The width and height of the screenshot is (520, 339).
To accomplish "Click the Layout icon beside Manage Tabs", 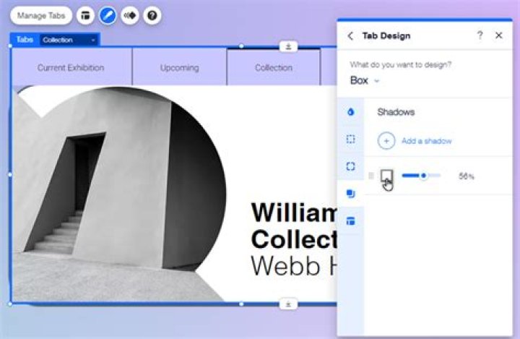I will pyautogui.click(x=85, y=14).
